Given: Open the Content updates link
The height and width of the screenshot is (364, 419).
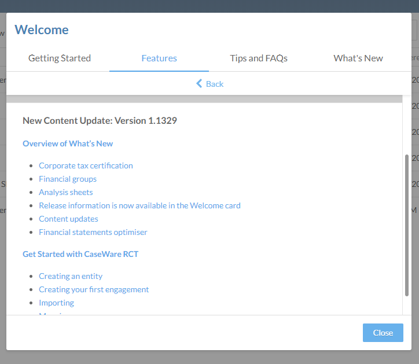Looking at the screenshot, I should coord(68,219).
